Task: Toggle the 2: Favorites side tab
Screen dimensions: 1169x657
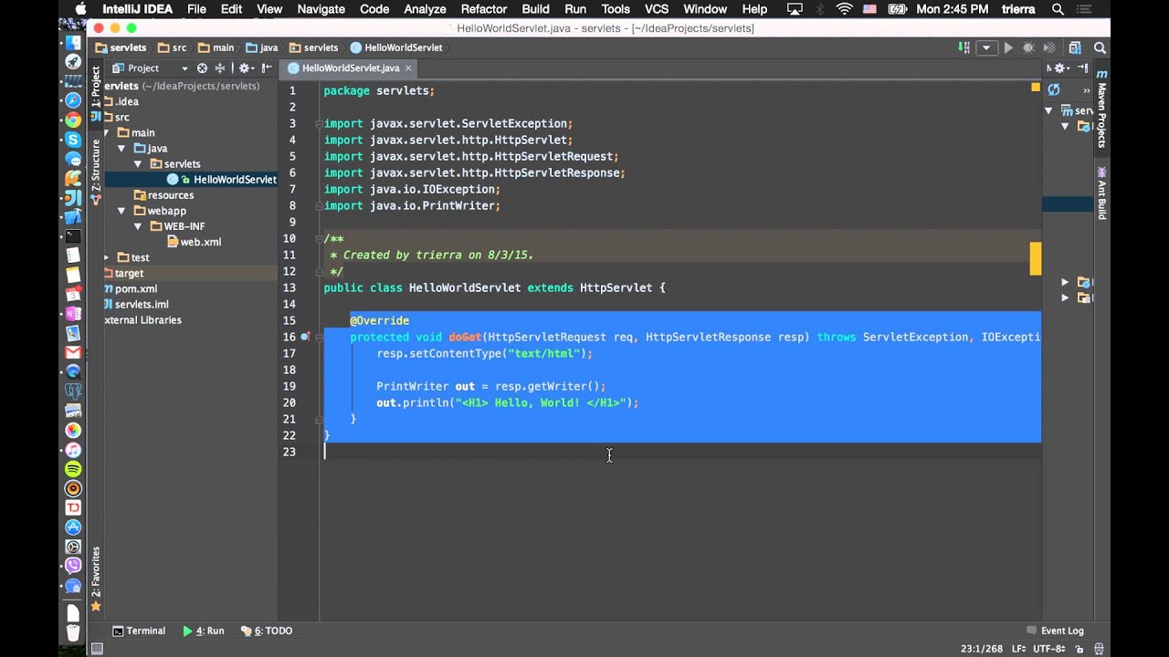Action: click(96, 579)
